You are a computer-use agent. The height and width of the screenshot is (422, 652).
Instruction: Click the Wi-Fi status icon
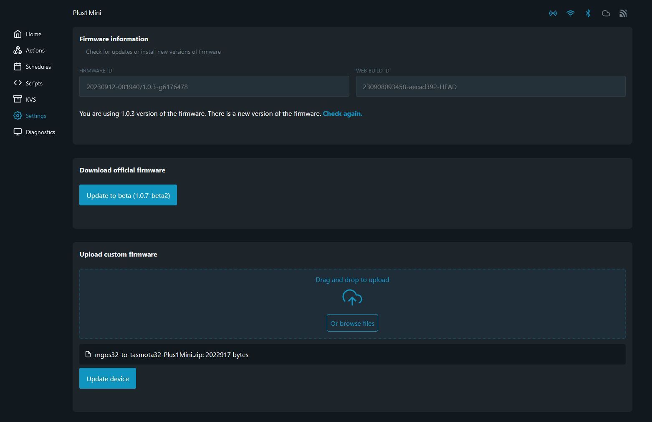pyautogui.click(x=570, y=13)
